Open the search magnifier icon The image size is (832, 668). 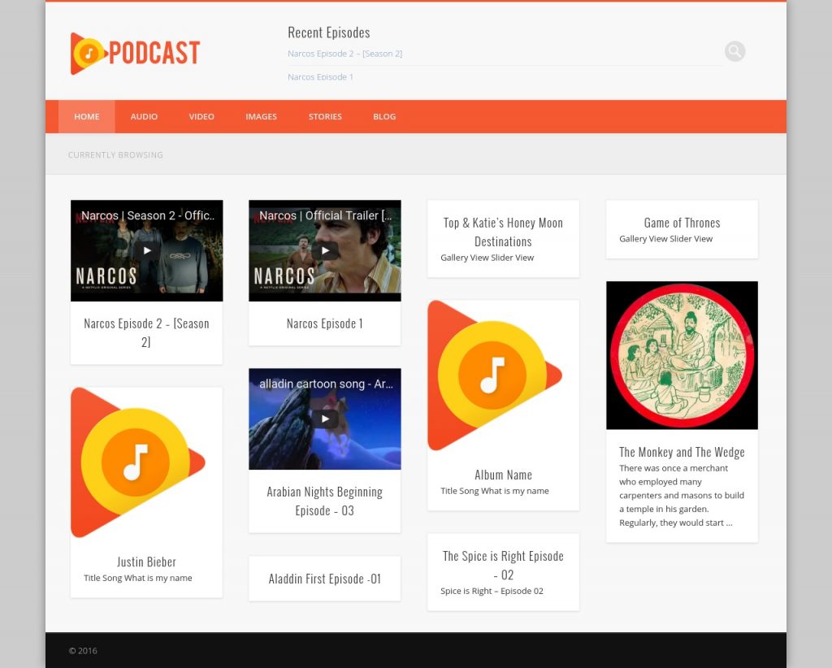[734, 51]
